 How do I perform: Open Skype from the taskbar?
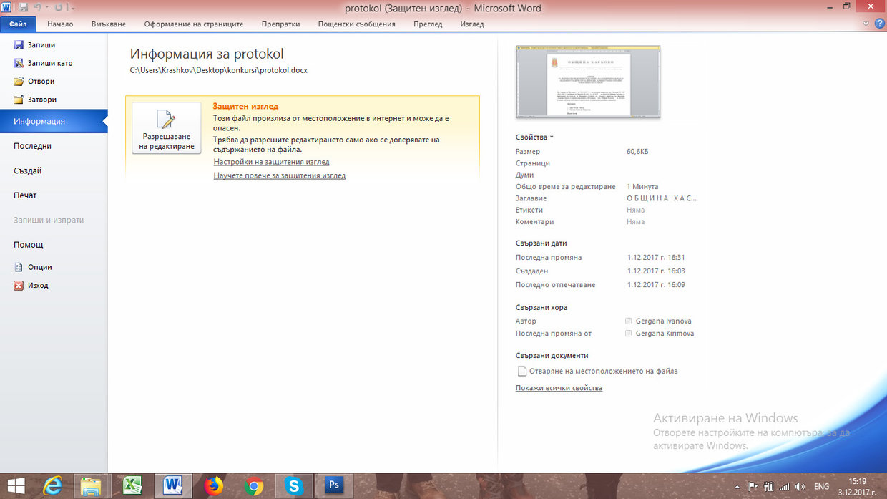pos(293,485)
